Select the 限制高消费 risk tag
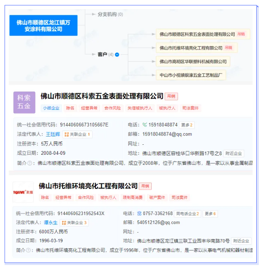Viewport: 263px width, 270px height. tap(132, 197)
